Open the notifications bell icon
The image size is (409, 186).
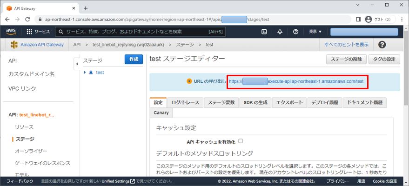coord(280,32)
